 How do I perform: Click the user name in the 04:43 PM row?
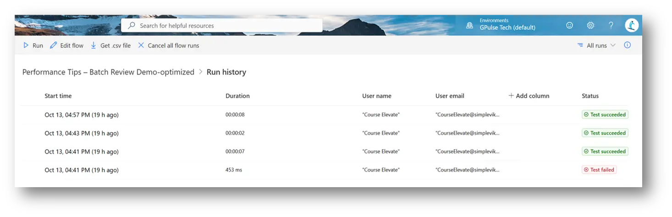381,133
